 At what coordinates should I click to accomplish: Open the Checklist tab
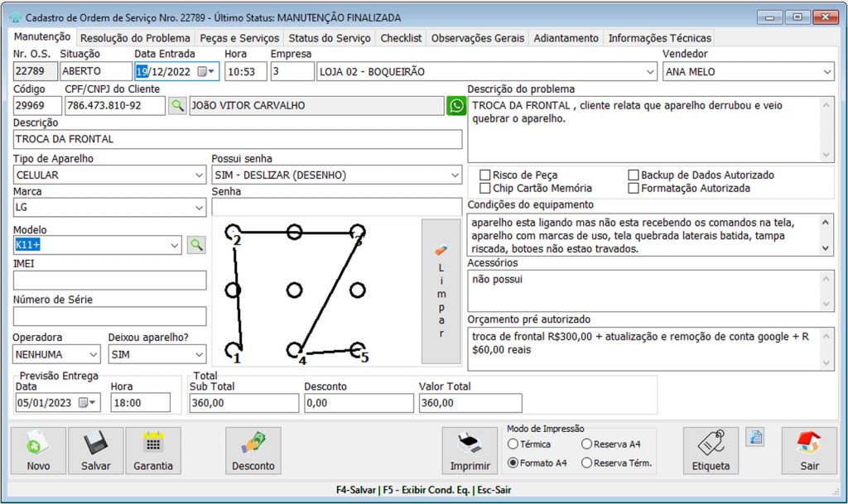click(401, 38)
